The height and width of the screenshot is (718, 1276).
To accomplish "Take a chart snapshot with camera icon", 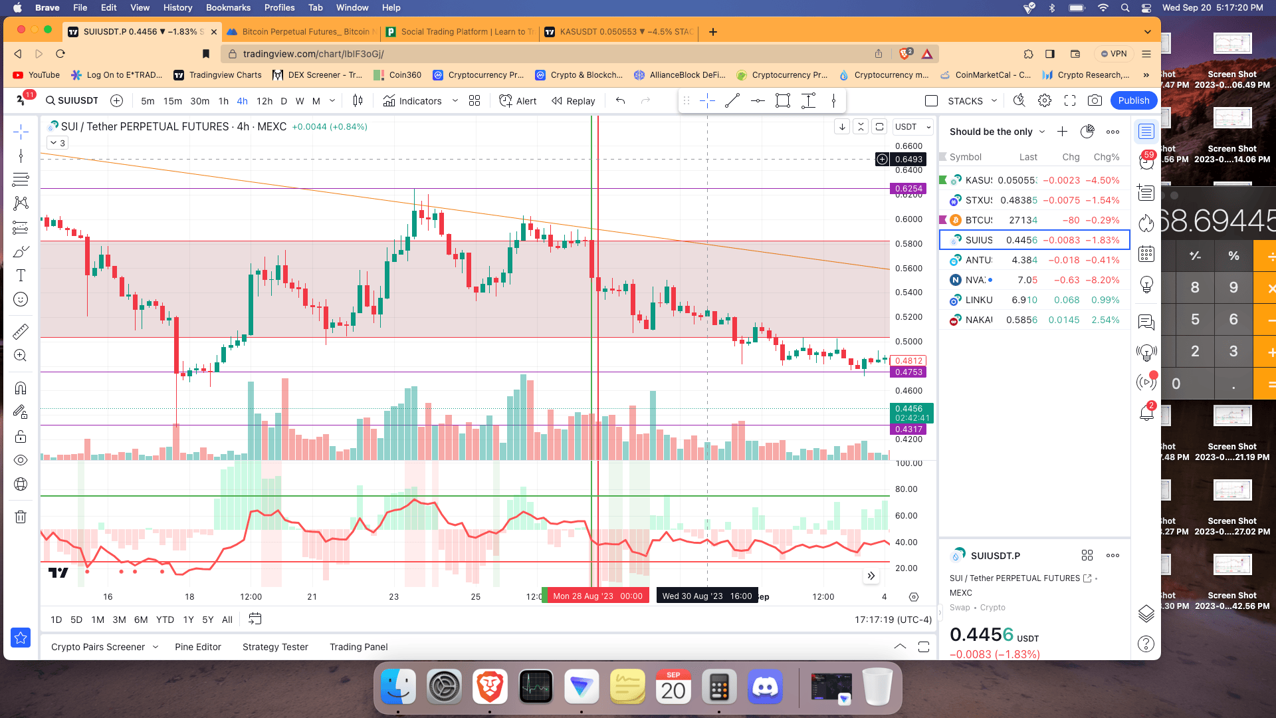I will pos(1095,100).
